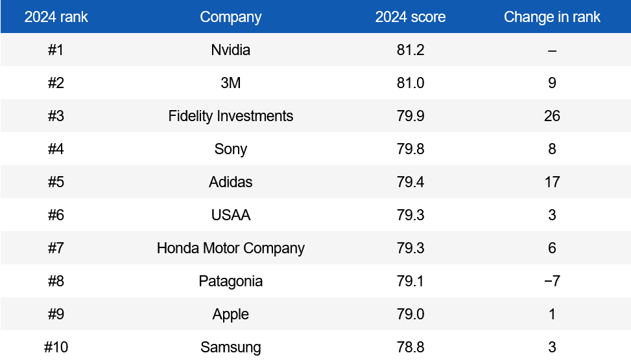
Task: Click Samsung's 78.8 score value
Action: tap(411, 347)
